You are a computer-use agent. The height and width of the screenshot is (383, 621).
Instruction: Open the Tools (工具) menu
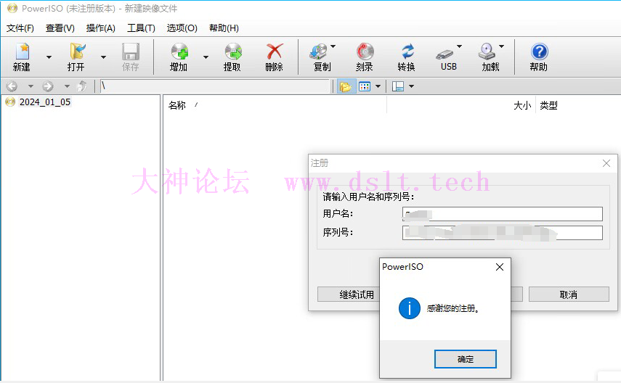pyautogui.click(x=141, y=28)
